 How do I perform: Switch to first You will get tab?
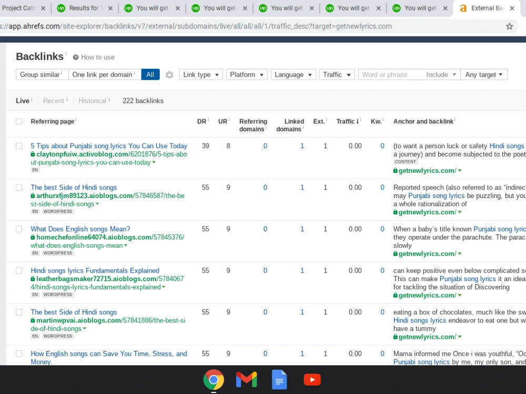pos(152,8)
